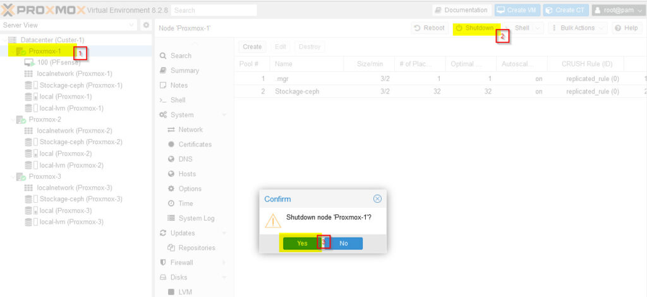Viewport: 647px width, 297px height.
Task: Select the .mgr pool row
Action: [440, 79]
